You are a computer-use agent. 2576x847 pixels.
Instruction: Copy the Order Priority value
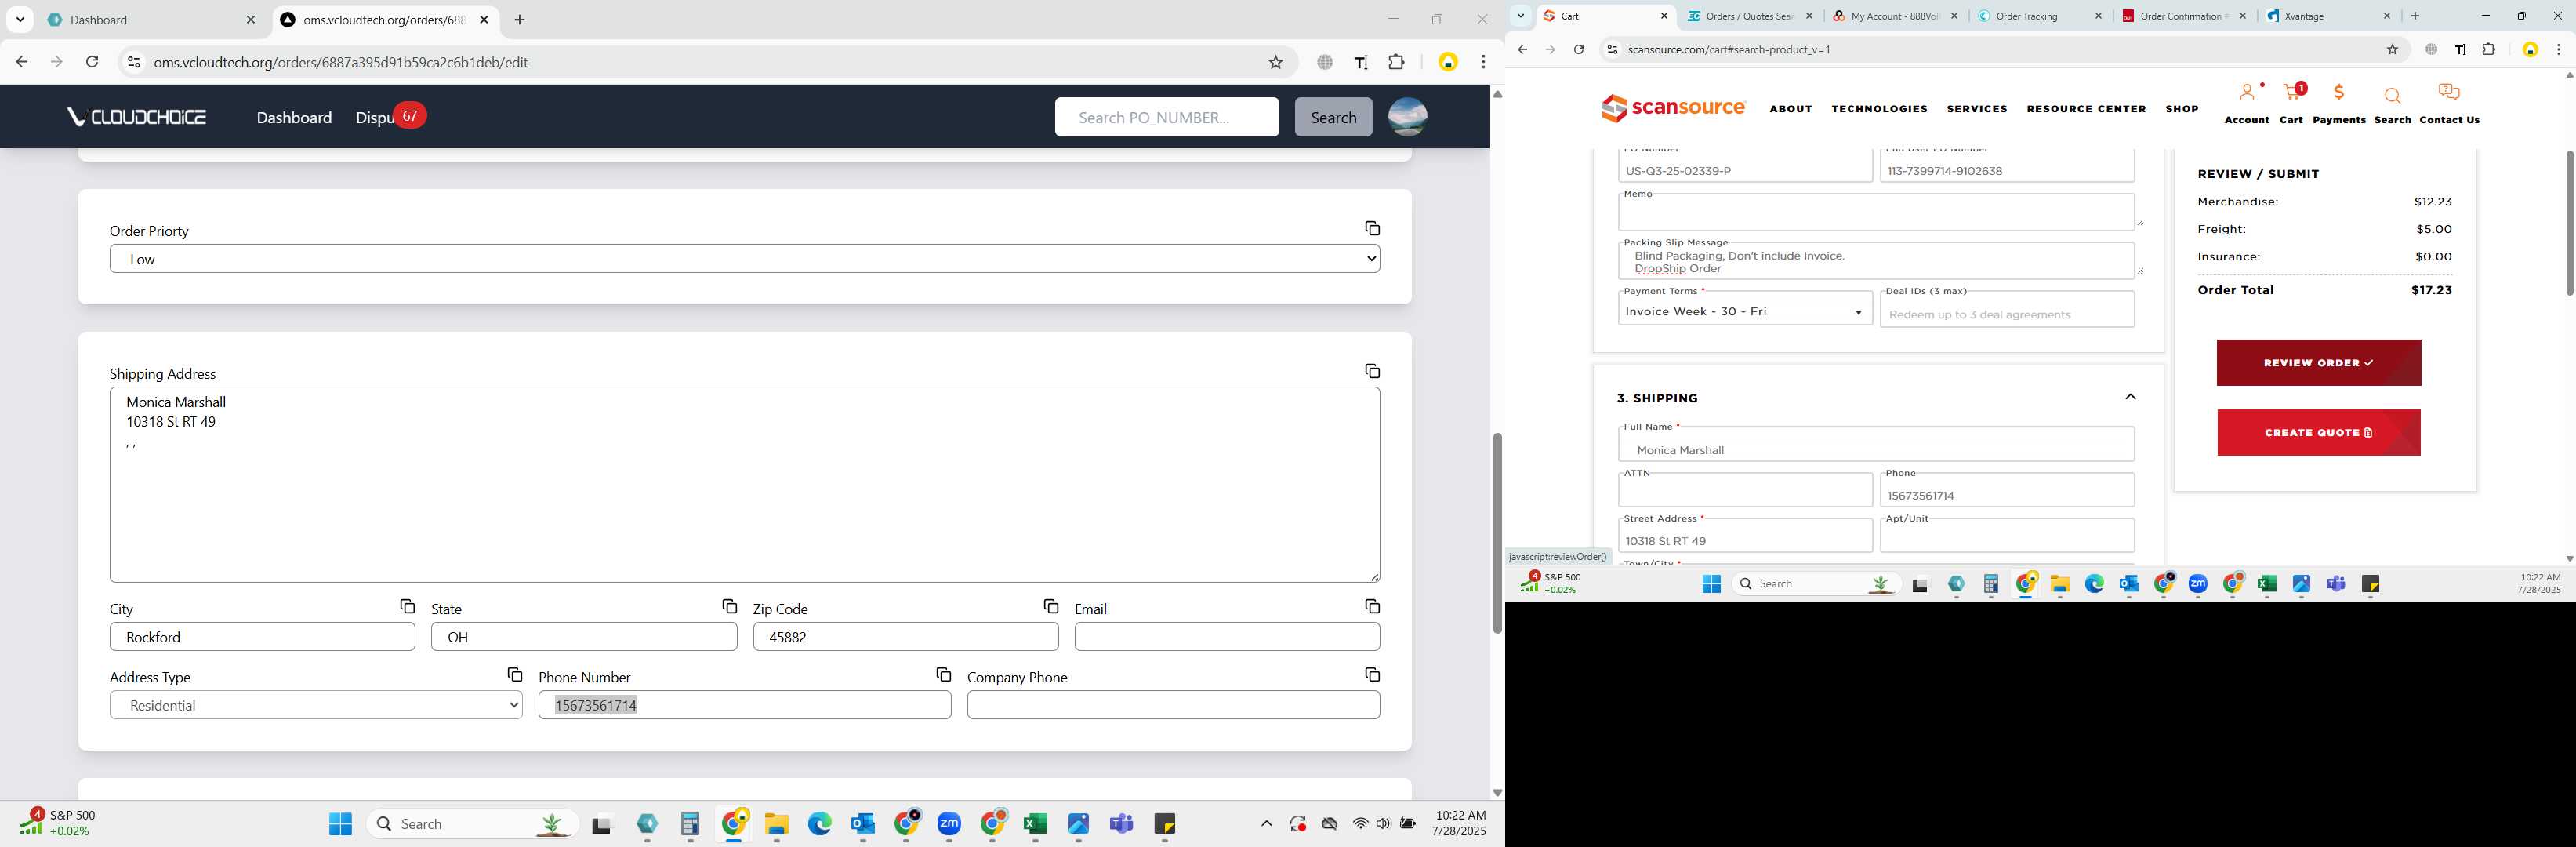click(1372, 229)
